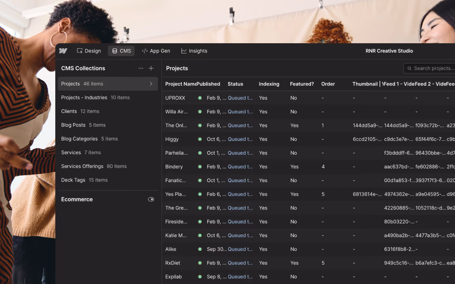
Task: Click Order value 4 in Bindery row
Action: [323, 167]
